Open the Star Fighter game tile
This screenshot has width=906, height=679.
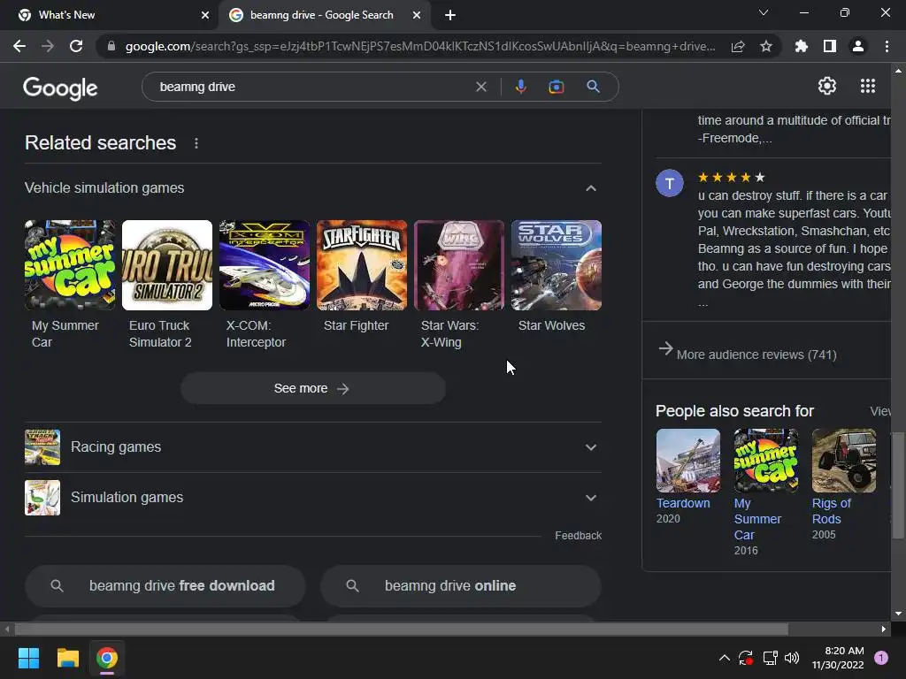pyautogui.click(x=362, y=276)
